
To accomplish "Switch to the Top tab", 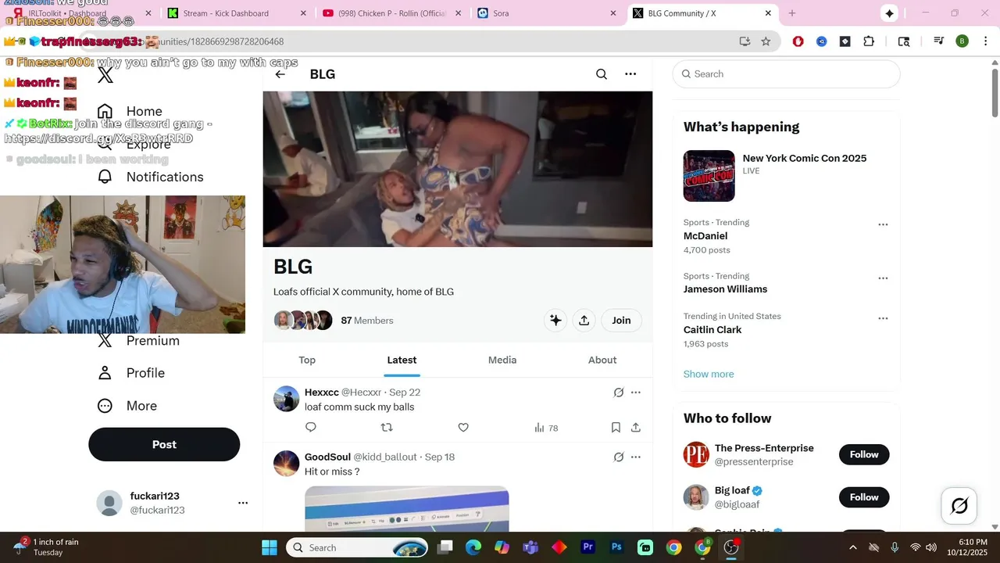I will coord(307,360).
